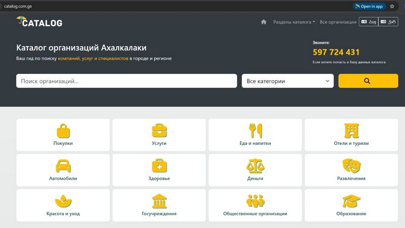Open the Услуги briefcase category

point(159,135)
